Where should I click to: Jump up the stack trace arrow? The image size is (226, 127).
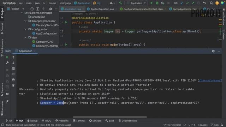point(13,57)
